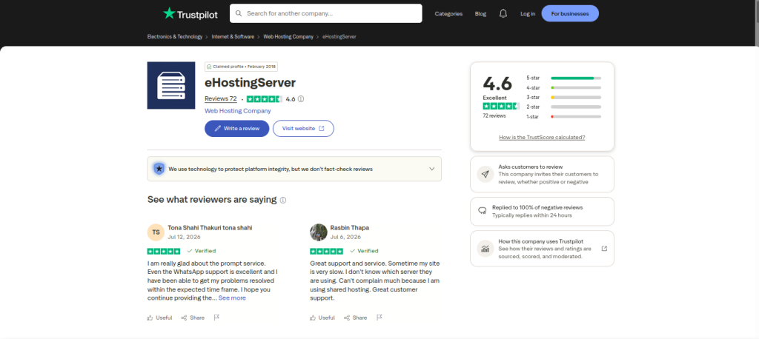Click the 'Search for another company' field
This screenshot has height=339, width=759.
pos(326,13)
